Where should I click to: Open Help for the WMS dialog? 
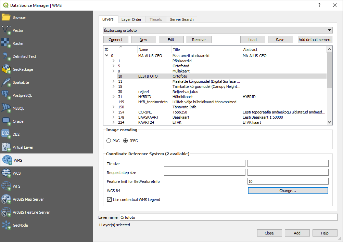pyautogui.click(x=325, y=233)
